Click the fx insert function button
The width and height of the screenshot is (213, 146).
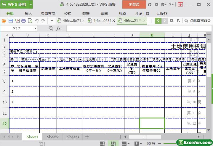click(59, 28)
